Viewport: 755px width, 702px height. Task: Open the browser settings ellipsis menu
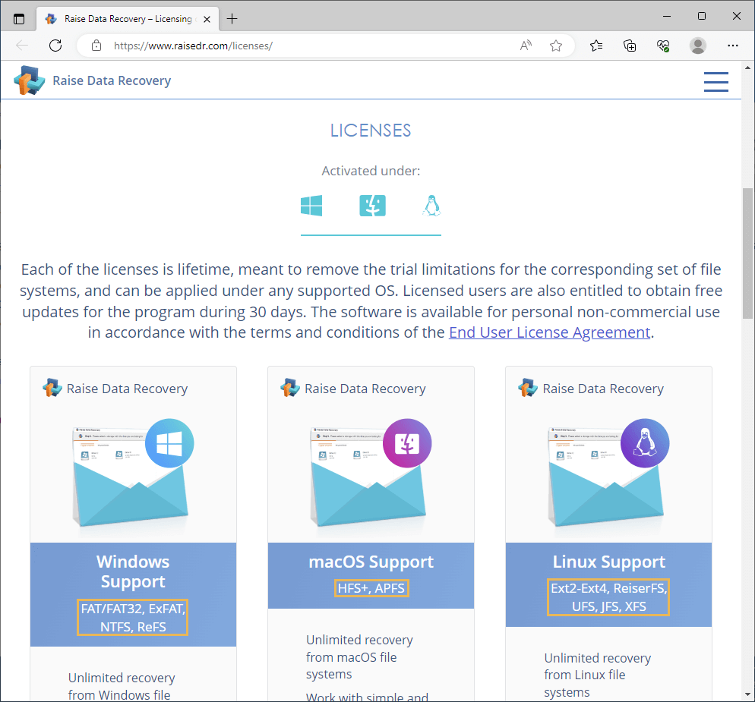coord(732,46)
